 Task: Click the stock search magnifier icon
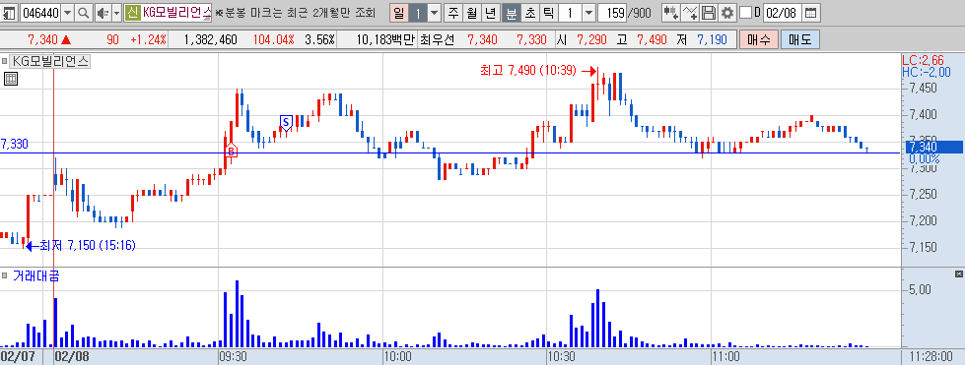pyautogui.click(x=85, y=12)
